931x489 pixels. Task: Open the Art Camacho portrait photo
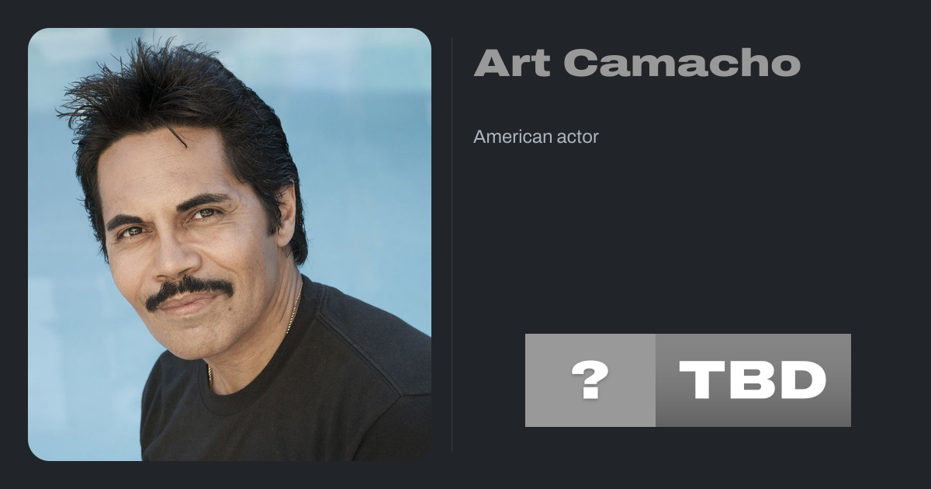click(230, 244)
